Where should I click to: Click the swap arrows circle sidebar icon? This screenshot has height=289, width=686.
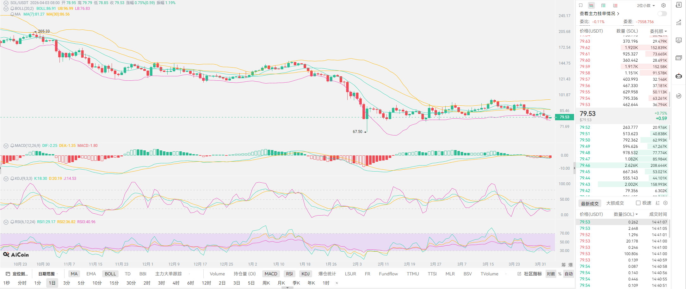[679, 96]
